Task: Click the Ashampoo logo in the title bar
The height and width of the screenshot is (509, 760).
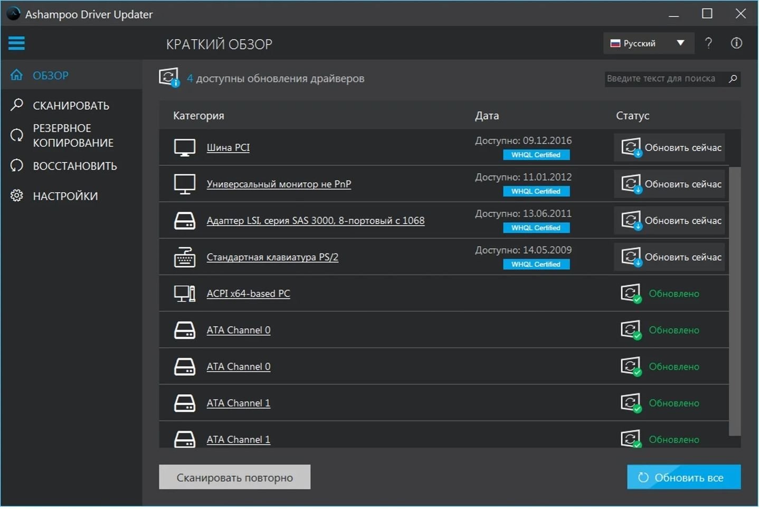Action: [x=13, y=14]
